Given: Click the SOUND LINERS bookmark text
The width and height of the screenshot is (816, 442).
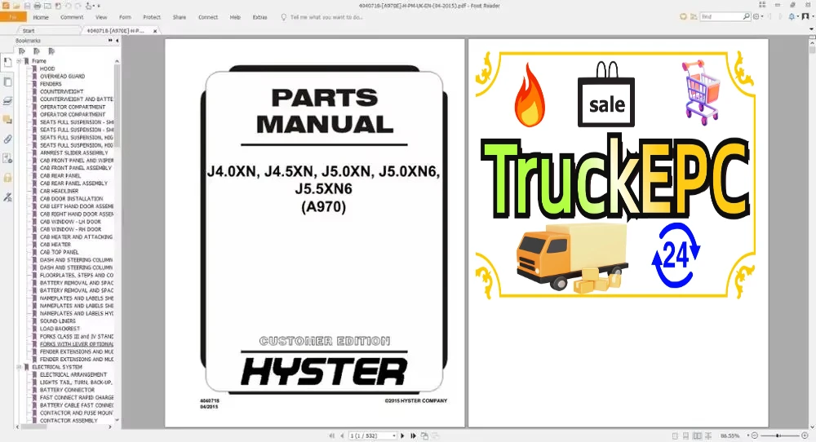Looking at the screenshot, I should (x=58, y=321).
